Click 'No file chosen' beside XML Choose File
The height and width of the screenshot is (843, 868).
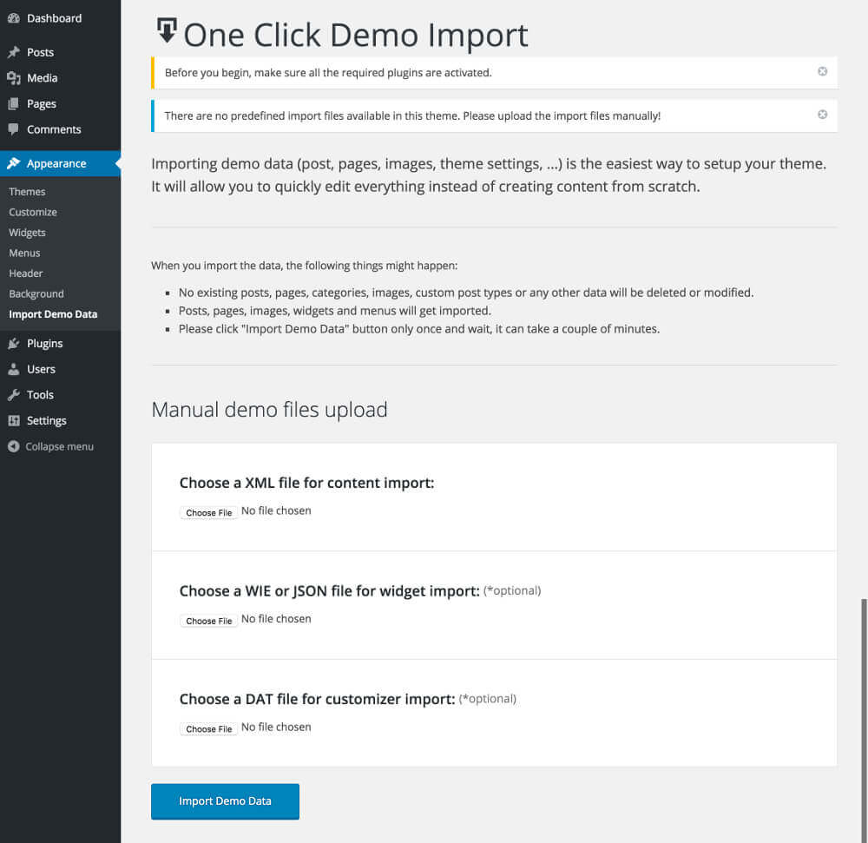[276, 510]
